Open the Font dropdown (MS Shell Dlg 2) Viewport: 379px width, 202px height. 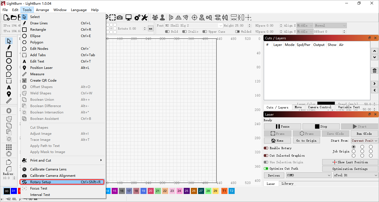[194, 25]
